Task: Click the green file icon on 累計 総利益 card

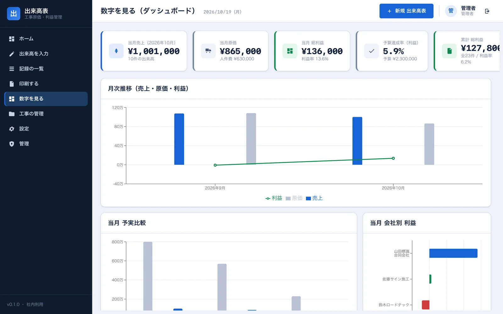Action: tap(450, 51)
